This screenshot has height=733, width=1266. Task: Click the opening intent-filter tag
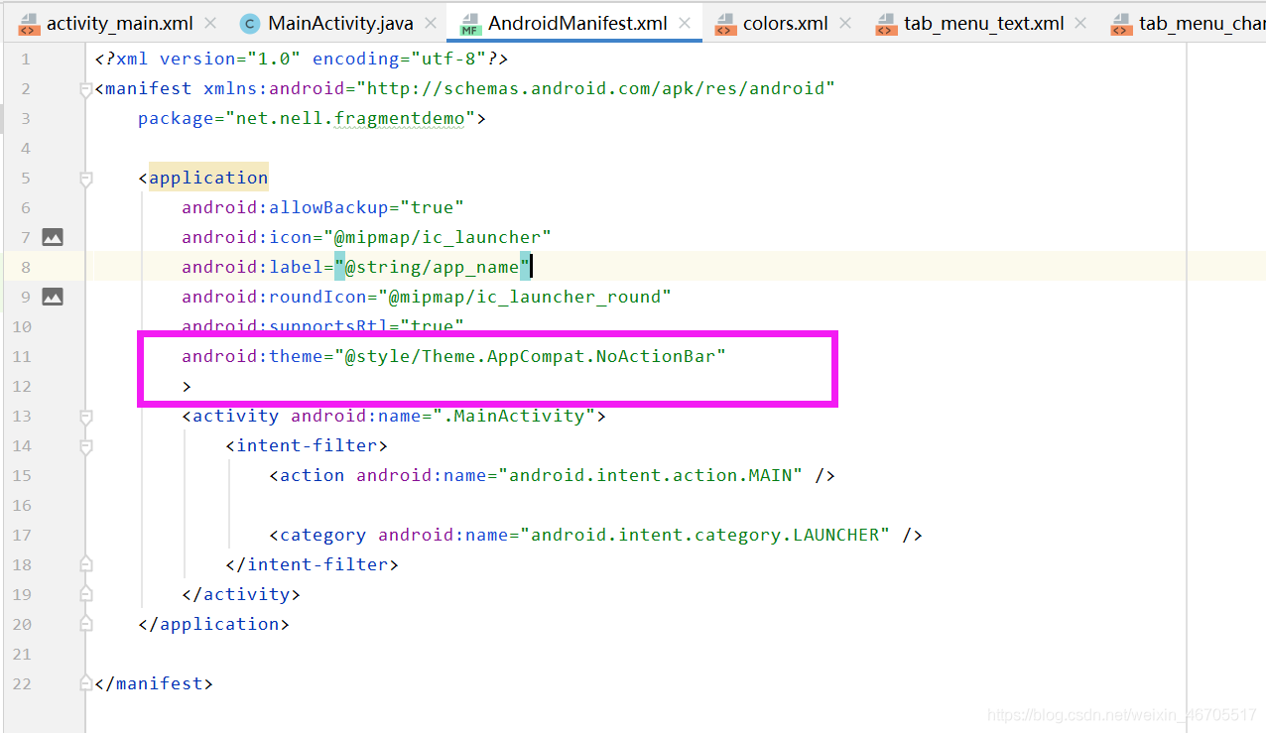coord(307,445)
